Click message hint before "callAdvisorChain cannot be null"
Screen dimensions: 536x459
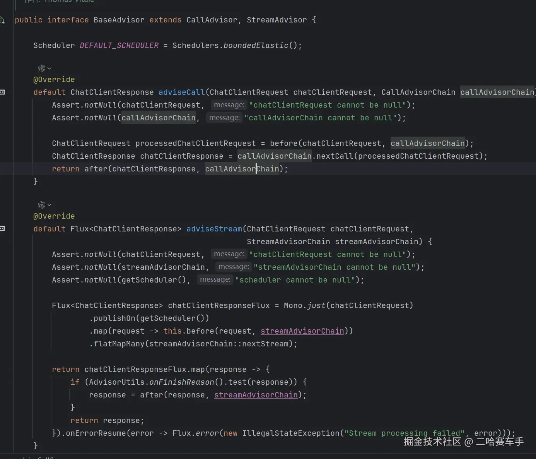[x=224, y=118]
